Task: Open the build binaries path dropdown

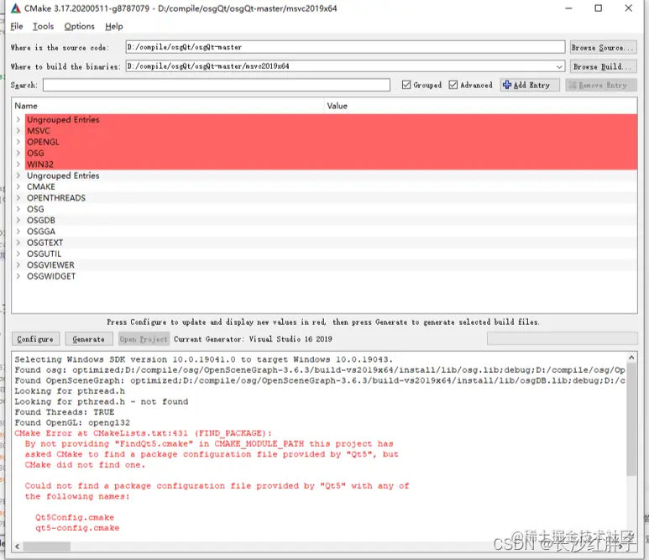Action: click(x=559, y=66)
